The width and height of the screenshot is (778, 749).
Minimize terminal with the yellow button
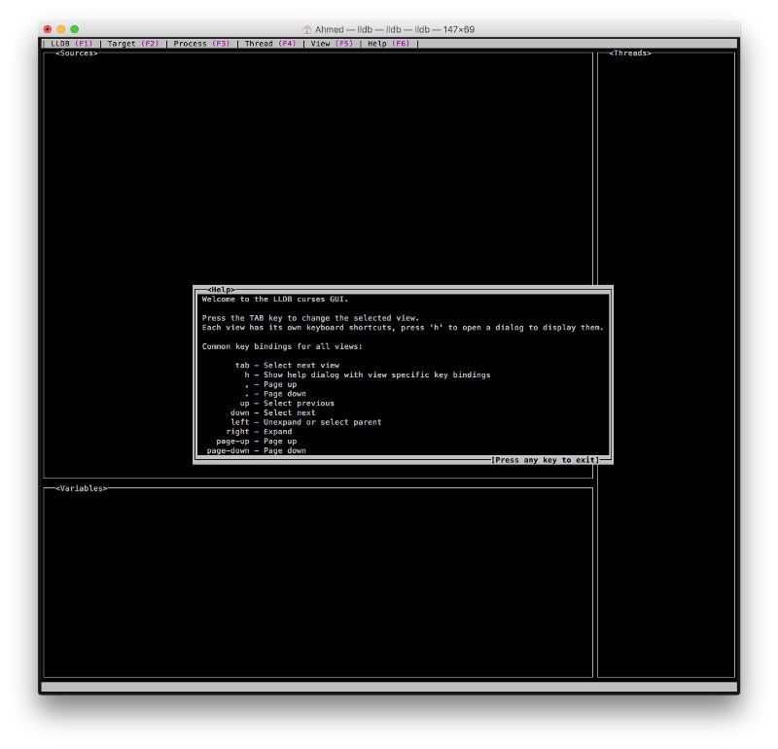[x=61, y=29]
